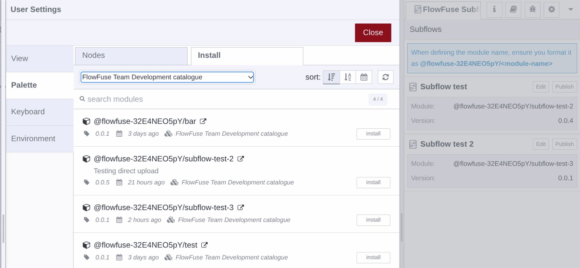
Task: Click the @flowfuse-32E4NEO5pY/subflow-test-3 module name
Action: coord(164,207)
